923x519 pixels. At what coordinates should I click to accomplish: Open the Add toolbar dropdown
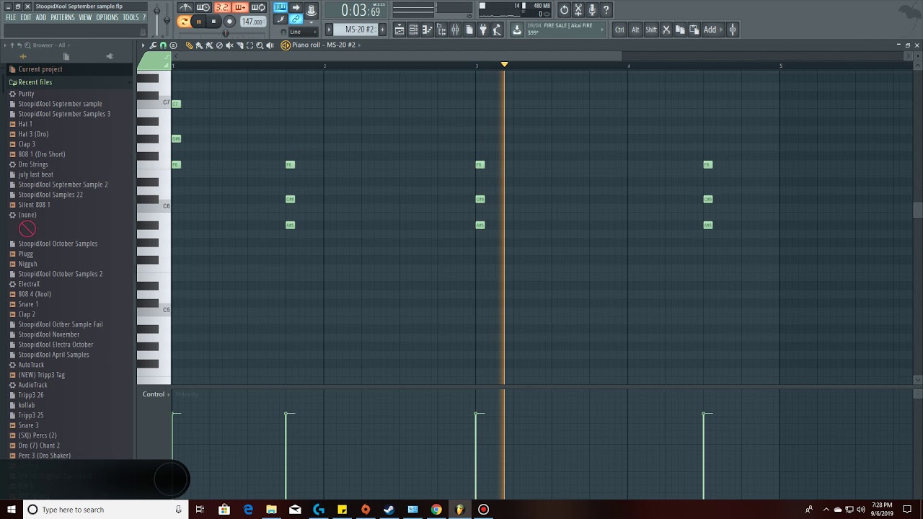(712, 30)
